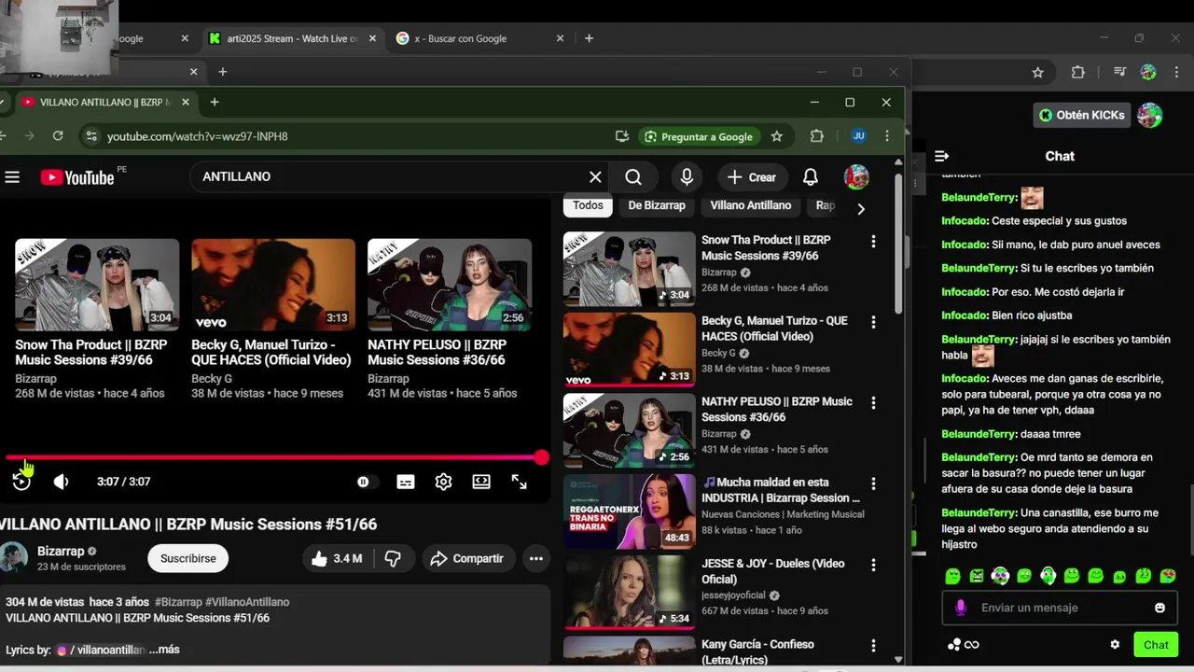Open options for Mucha maldad sidebar video
The height and width of the screenshot is (672, 1194).
[873, 483]
